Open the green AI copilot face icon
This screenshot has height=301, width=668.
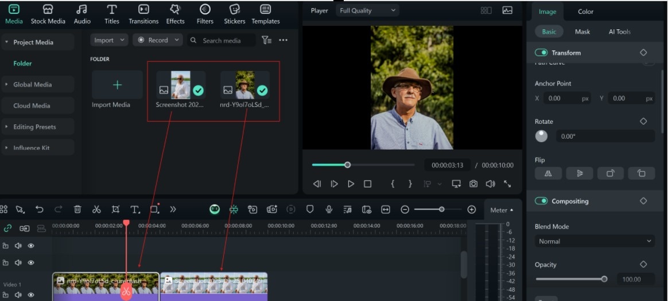coord(215,209)
